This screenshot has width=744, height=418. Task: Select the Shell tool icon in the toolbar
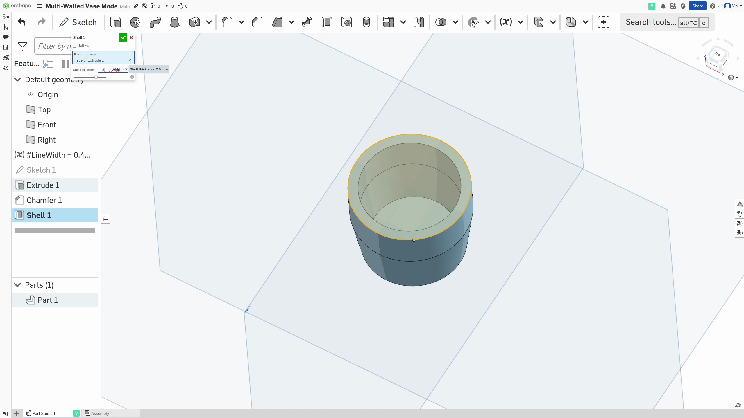click(x=327, y=22)
